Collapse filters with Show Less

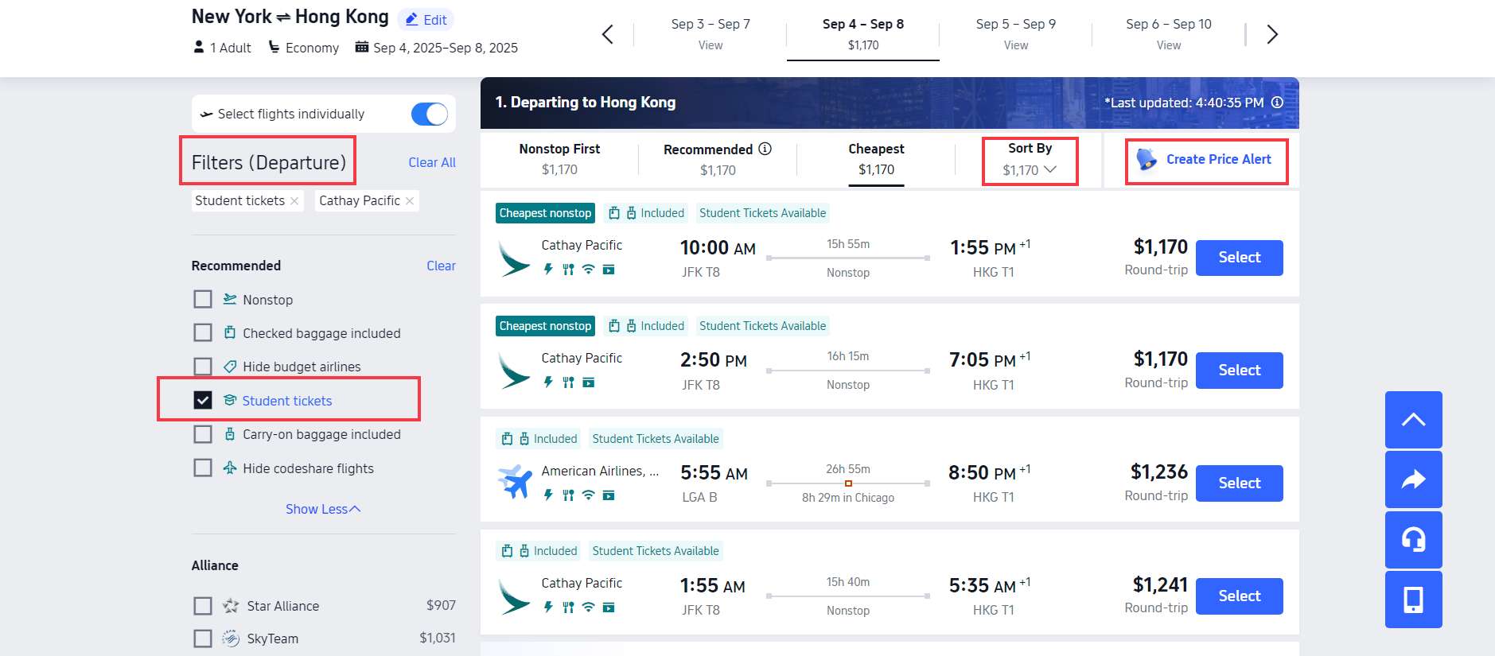[x=322, y=509]
